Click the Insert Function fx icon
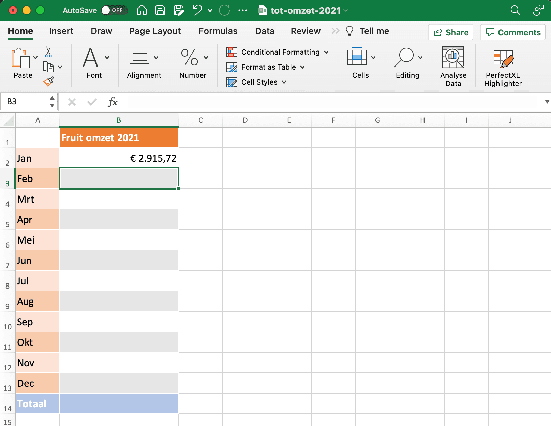The image size is (551, 426). point(113,102)
